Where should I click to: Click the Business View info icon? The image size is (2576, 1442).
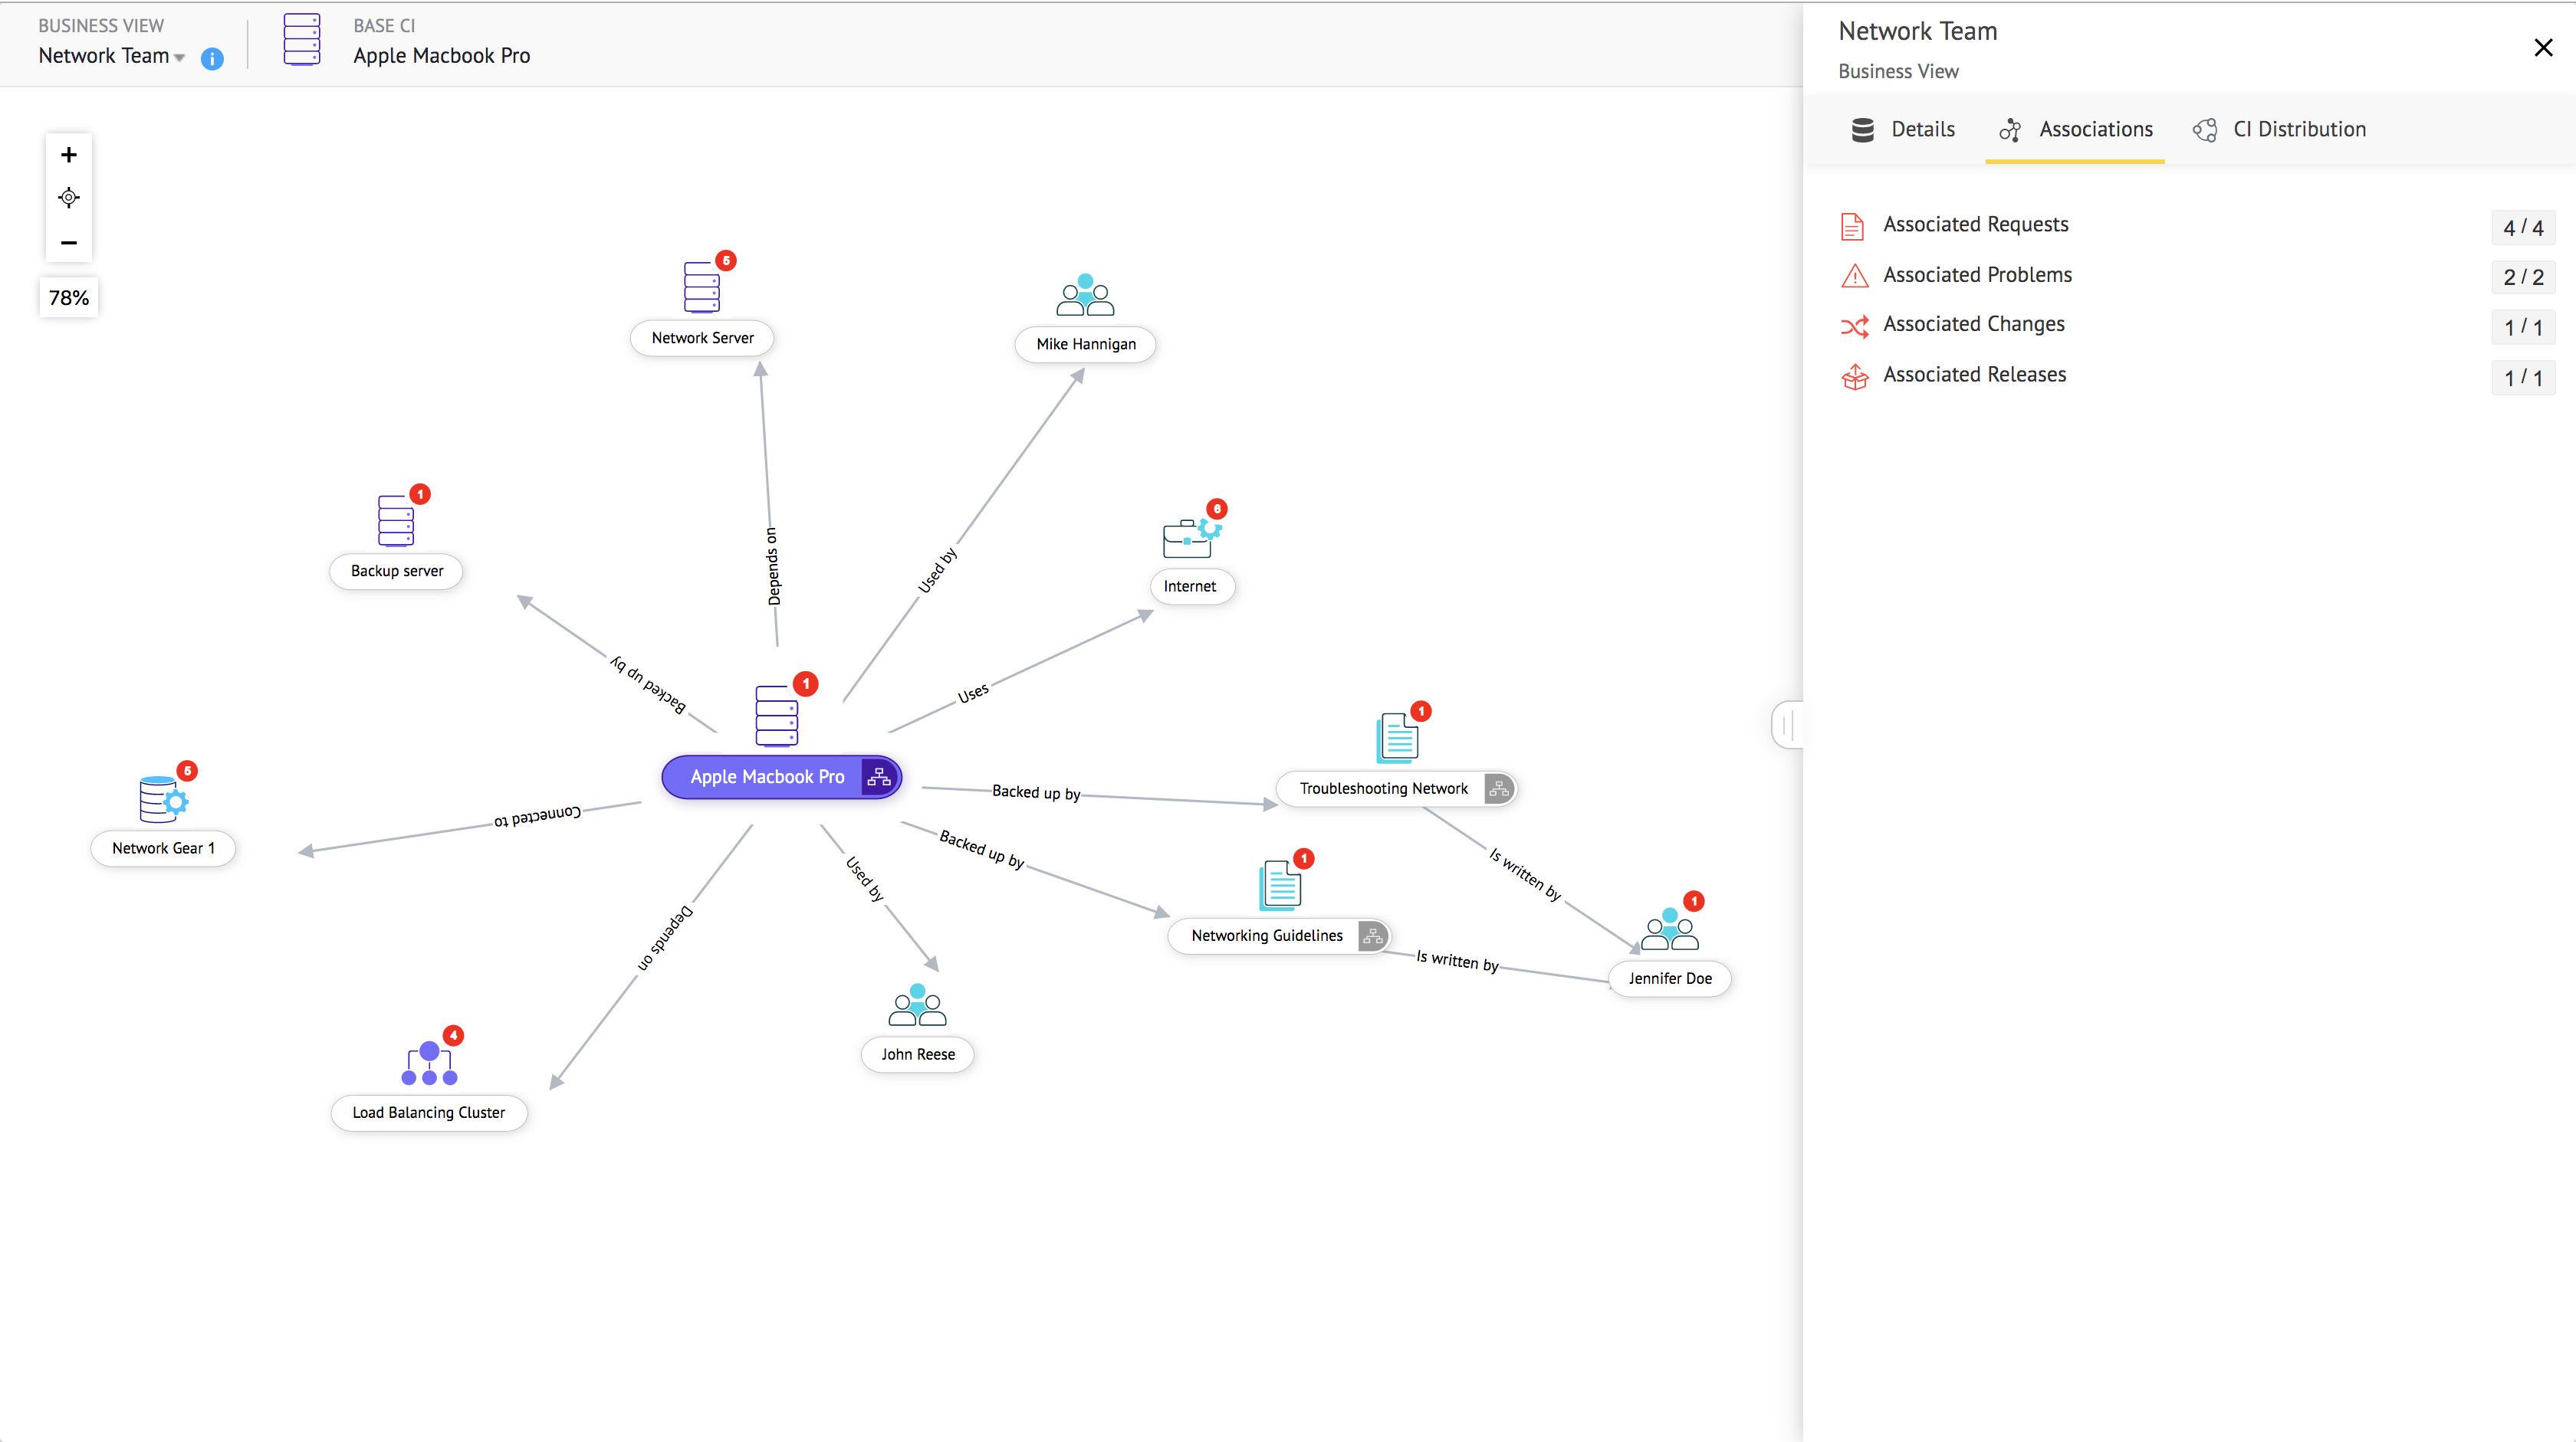point(212,59)
